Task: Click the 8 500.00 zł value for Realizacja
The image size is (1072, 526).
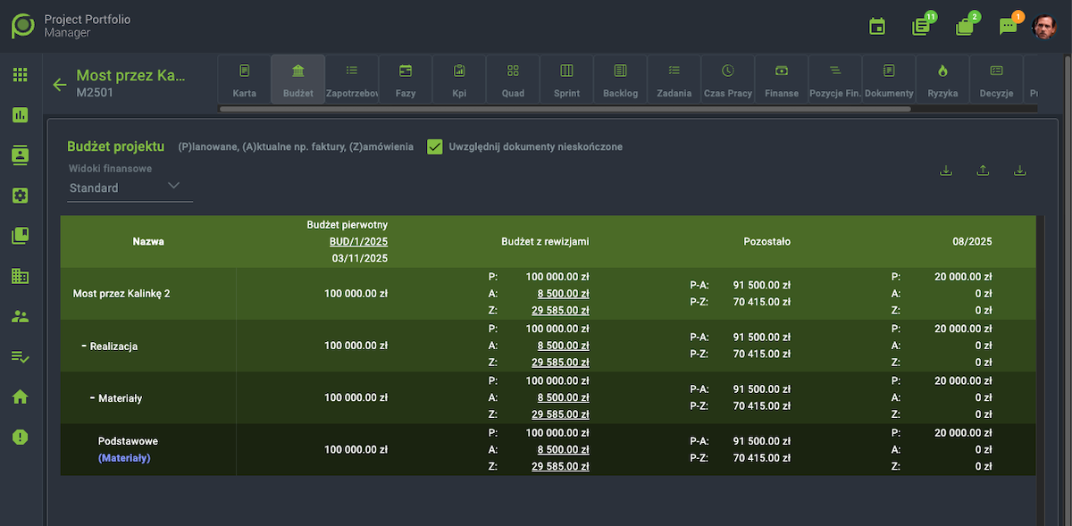Action: [x=563, y=346]
